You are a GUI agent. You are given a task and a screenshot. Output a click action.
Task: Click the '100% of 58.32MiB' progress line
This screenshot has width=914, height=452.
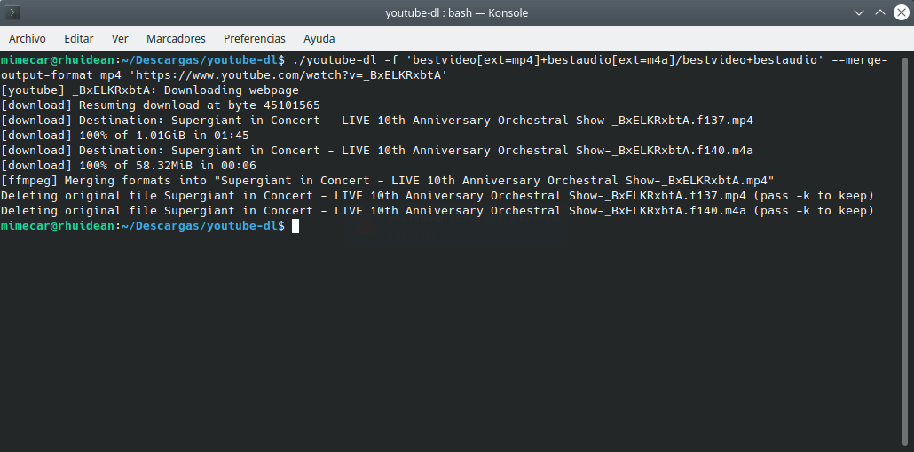[x=129, y=166]
